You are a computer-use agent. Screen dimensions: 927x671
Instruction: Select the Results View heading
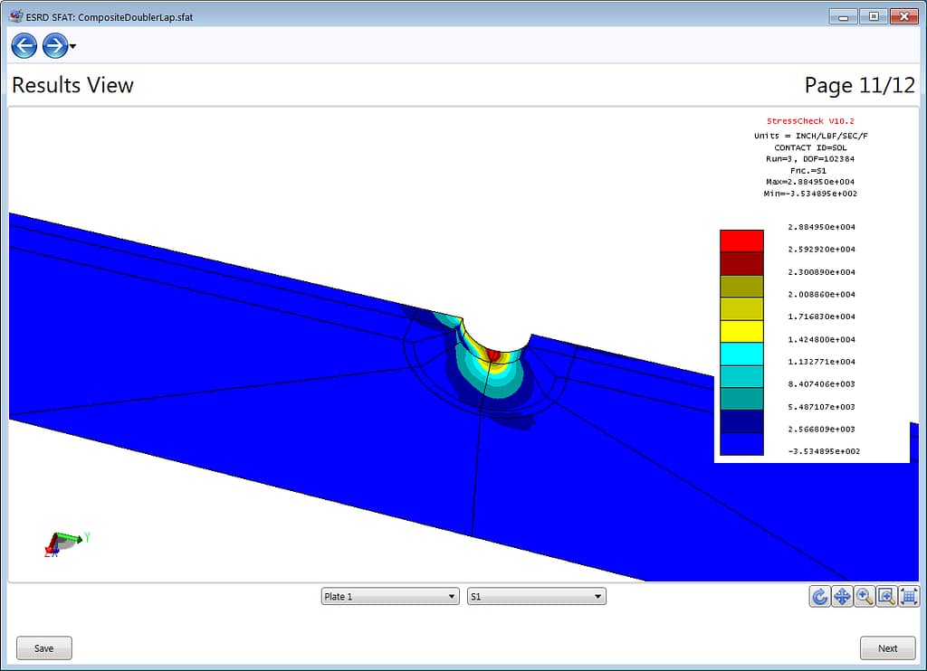pyautogui.click(x=72, y=85)
